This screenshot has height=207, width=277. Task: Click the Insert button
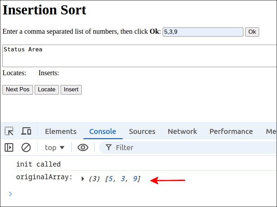coord(71,90)
